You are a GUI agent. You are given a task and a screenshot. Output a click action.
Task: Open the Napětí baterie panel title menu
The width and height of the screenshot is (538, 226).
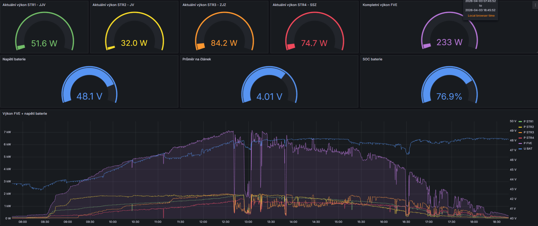click(14, 59)
